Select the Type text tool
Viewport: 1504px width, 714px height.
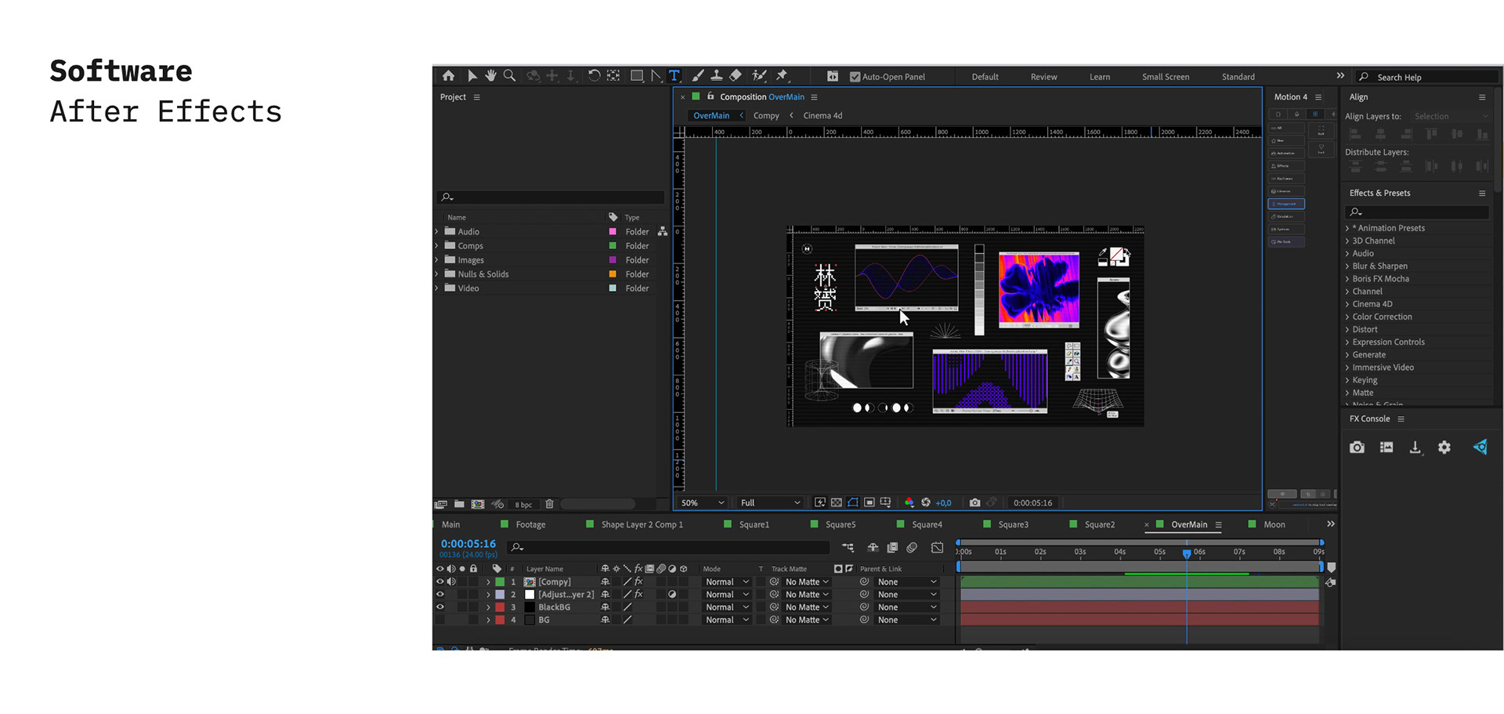674,76
